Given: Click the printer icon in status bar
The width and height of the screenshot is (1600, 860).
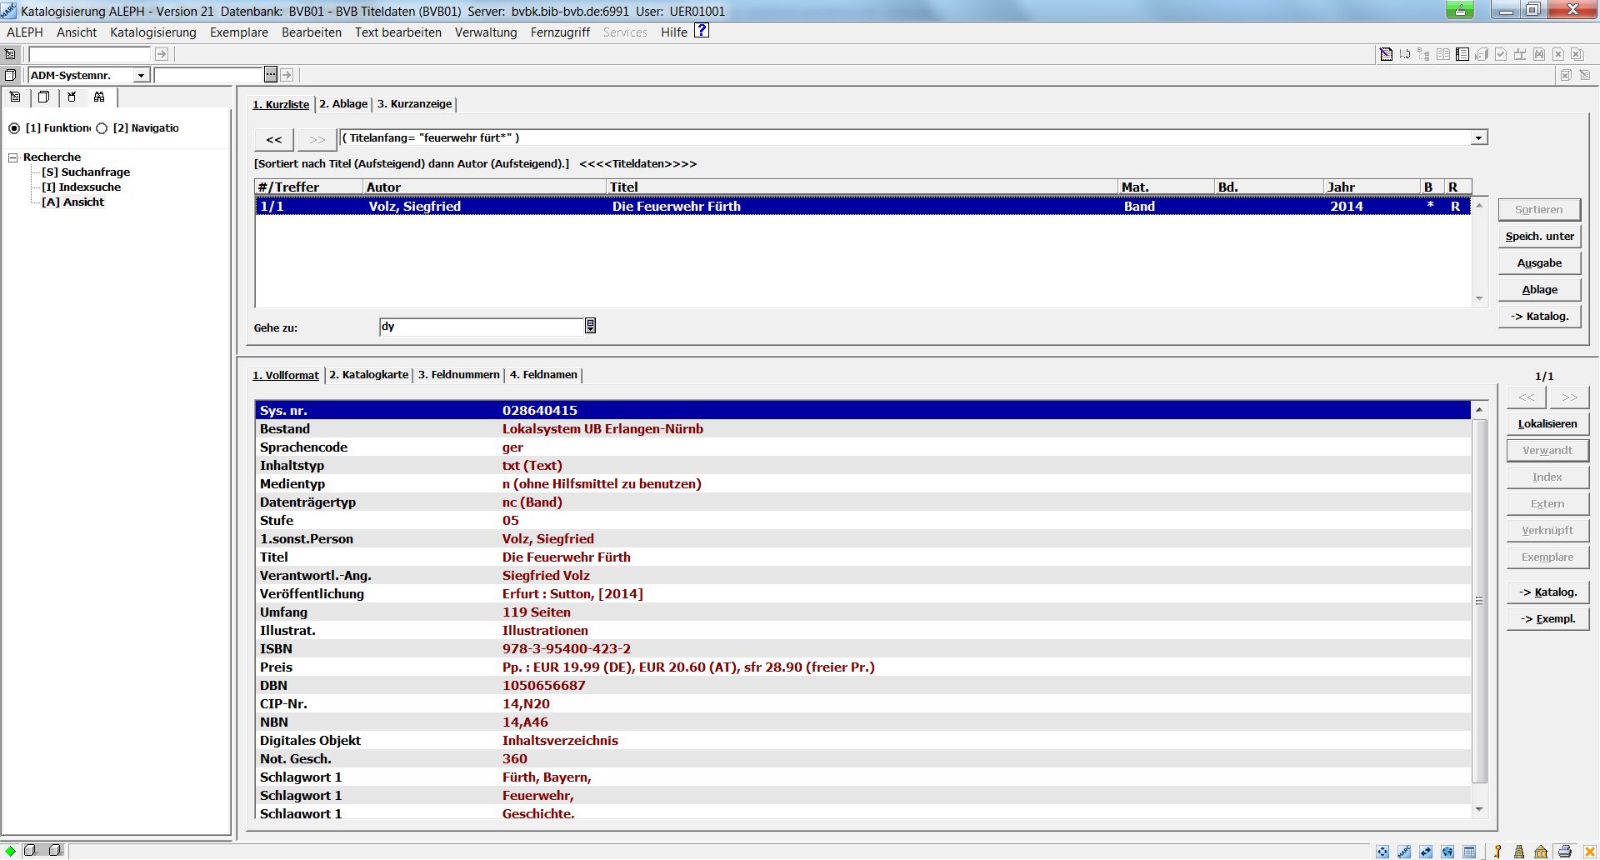Looking at the screenshot, I should click(1564, 851).
